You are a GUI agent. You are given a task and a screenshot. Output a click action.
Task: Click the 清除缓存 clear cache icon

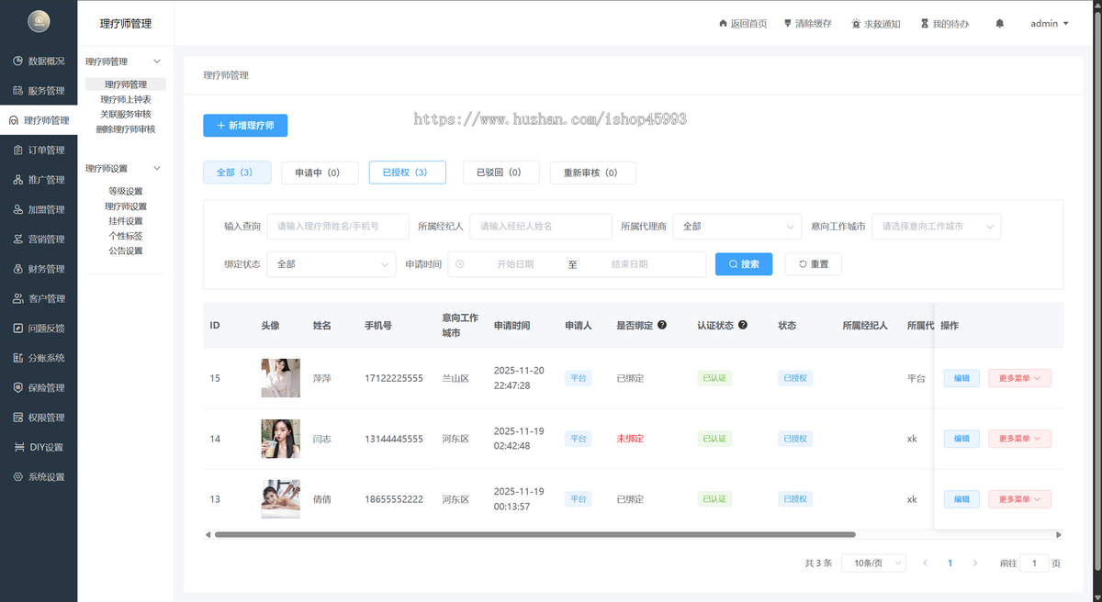787,24
